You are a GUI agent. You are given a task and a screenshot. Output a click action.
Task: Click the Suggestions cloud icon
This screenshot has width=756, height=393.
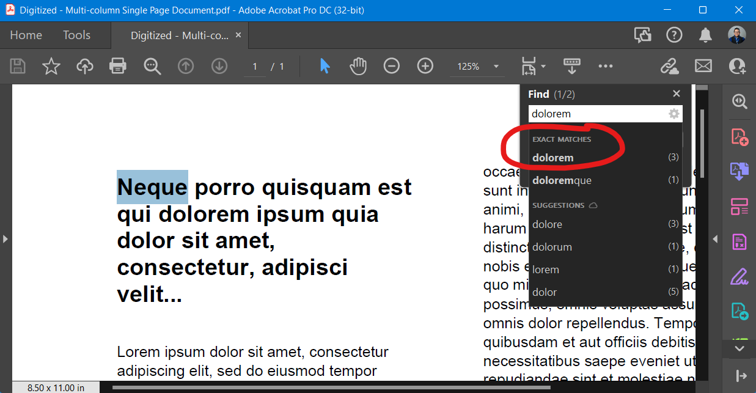[593, 205]
